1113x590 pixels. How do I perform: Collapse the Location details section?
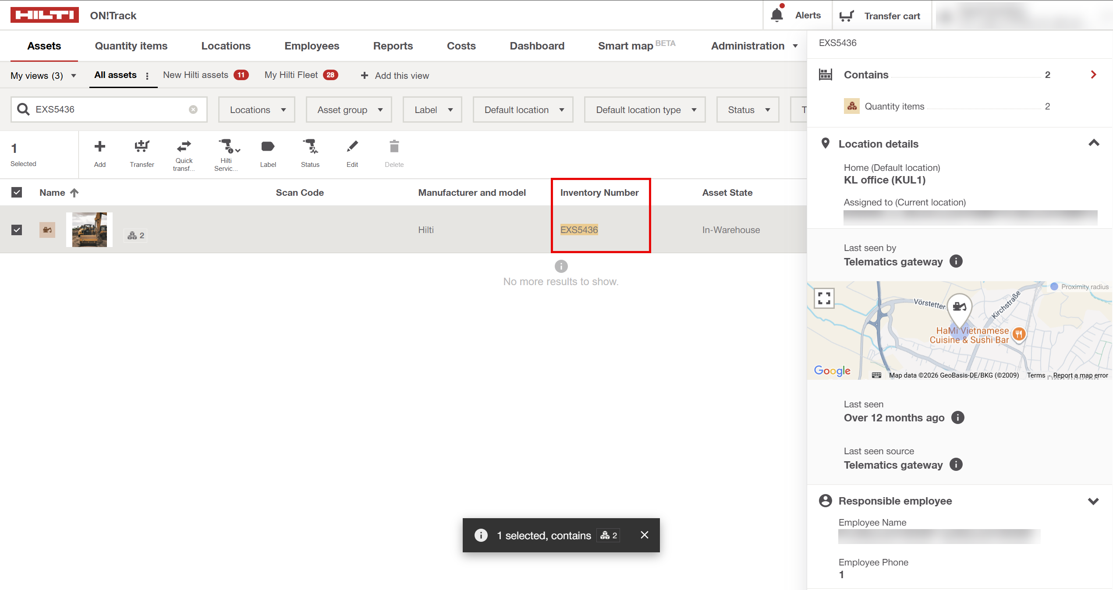click(x=1093, y=143)
